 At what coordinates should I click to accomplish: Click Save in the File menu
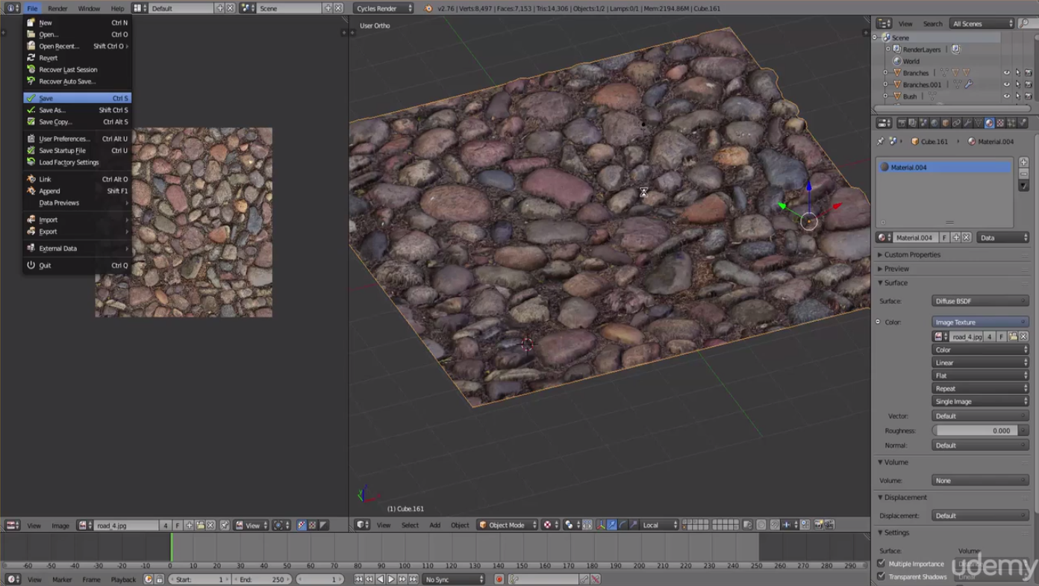pyautogui.click(x=46, y=99)
